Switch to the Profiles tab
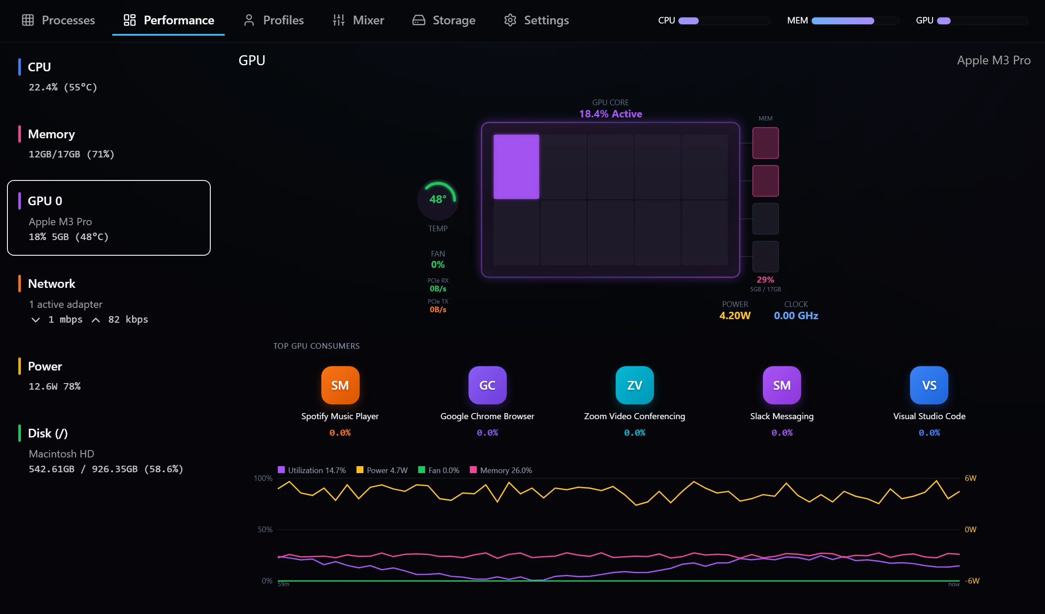1045x614 pixels. pos(273,20)
